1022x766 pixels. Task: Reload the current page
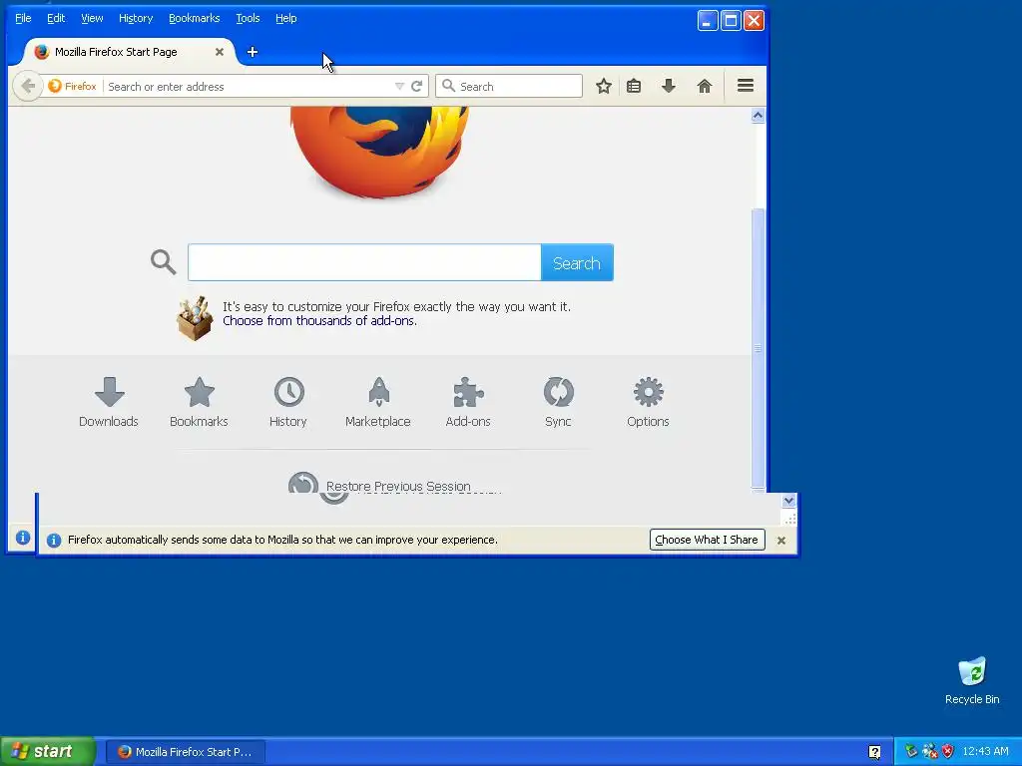[417, 86]
